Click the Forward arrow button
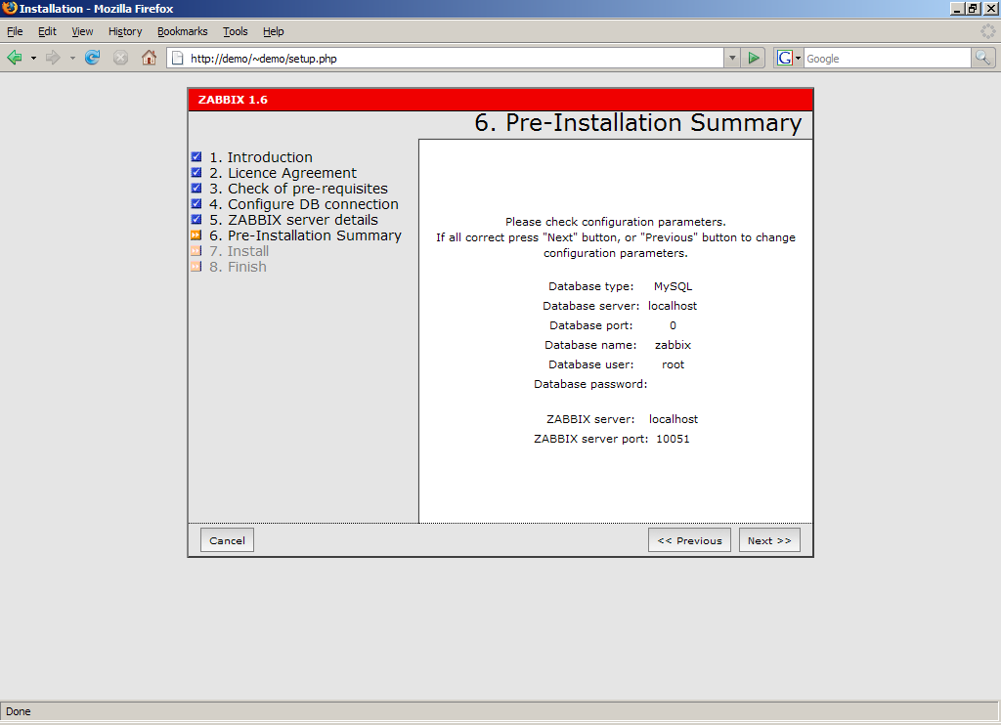1001x725 pixels. click(x=53, y=58)
